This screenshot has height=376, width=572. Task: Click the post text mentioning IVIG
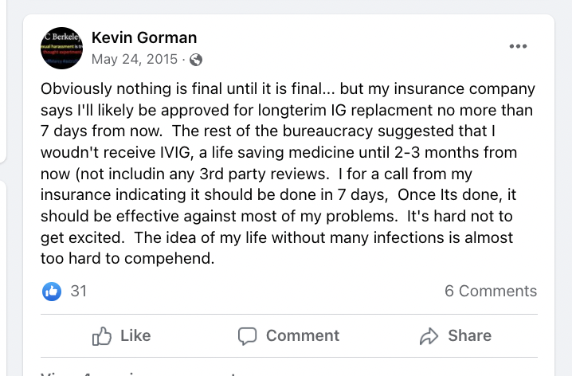point(279,152)
